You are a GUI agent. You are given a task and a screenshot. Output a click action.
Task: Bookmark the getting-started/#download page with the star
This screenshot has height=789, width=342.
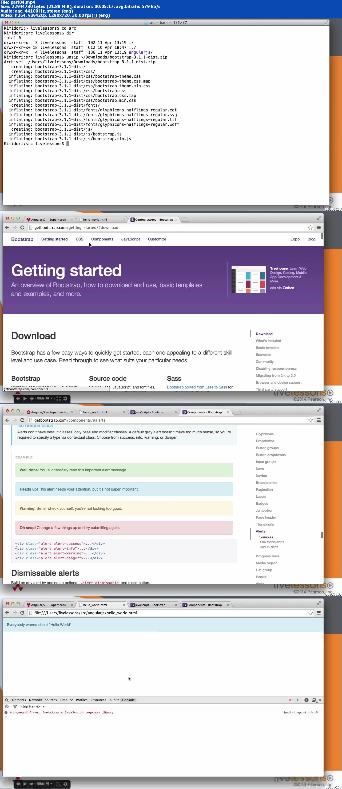[310, 227]
